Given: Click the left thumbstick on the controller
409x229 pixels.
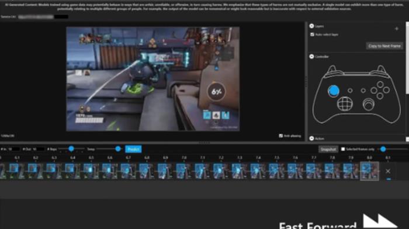Looking at the screenshot, I should pyautogui.click(x=334, y=91).
